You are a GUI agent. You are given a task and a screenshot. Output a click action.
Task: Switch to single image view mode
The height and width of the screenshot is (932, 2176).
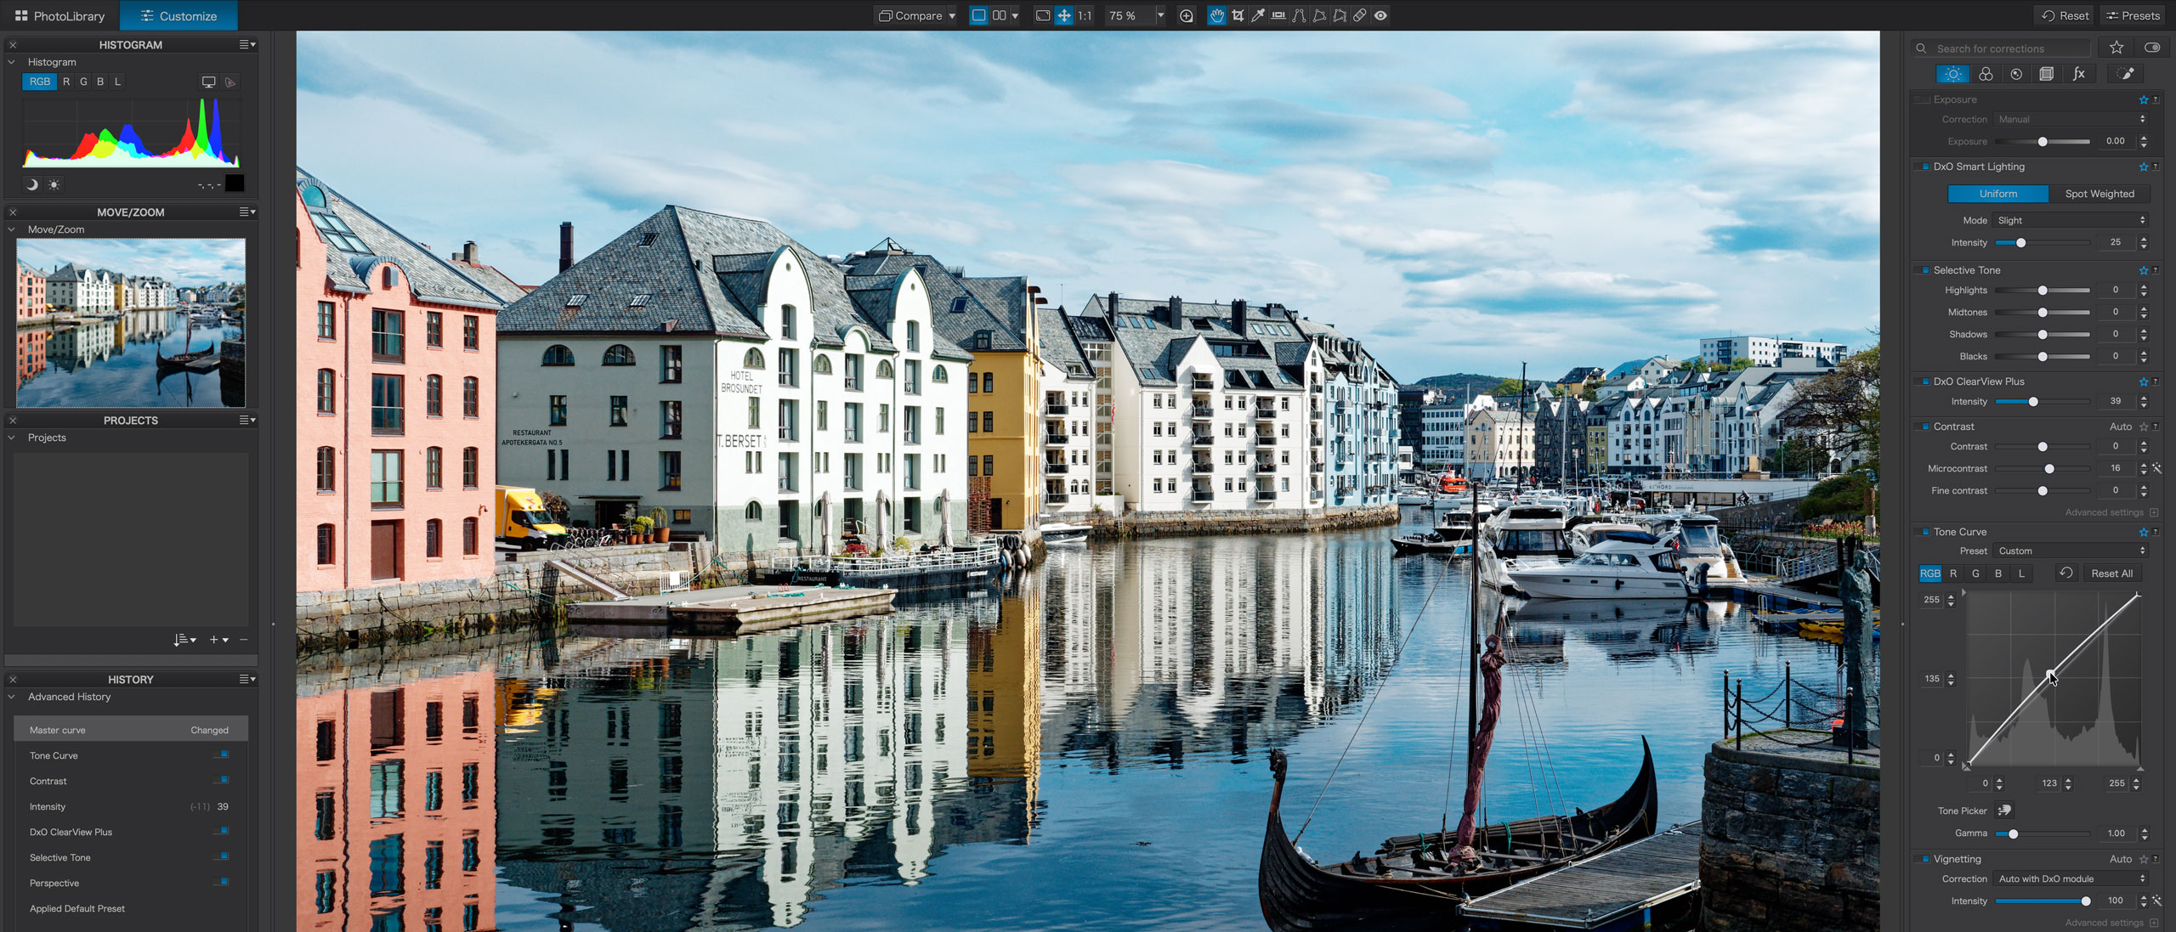click(979, 15)
